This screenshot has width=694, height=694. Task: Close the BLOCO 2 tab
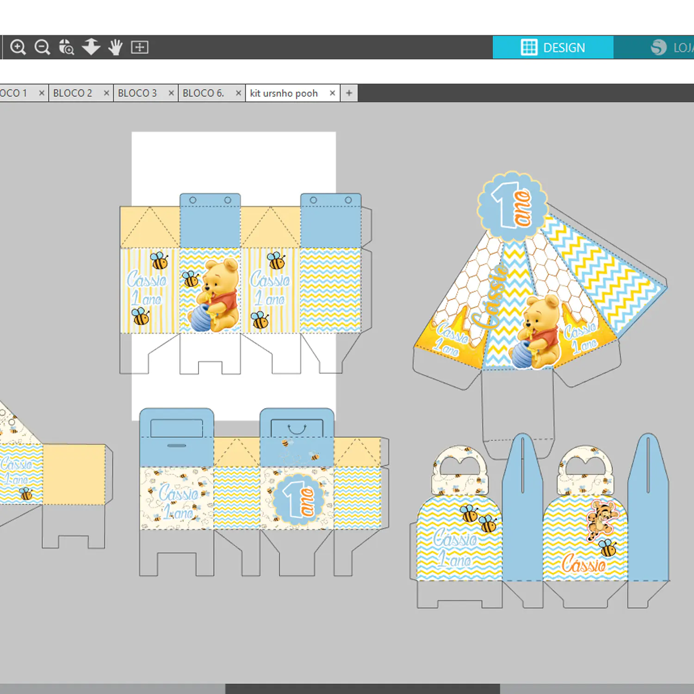coord(106,93)
